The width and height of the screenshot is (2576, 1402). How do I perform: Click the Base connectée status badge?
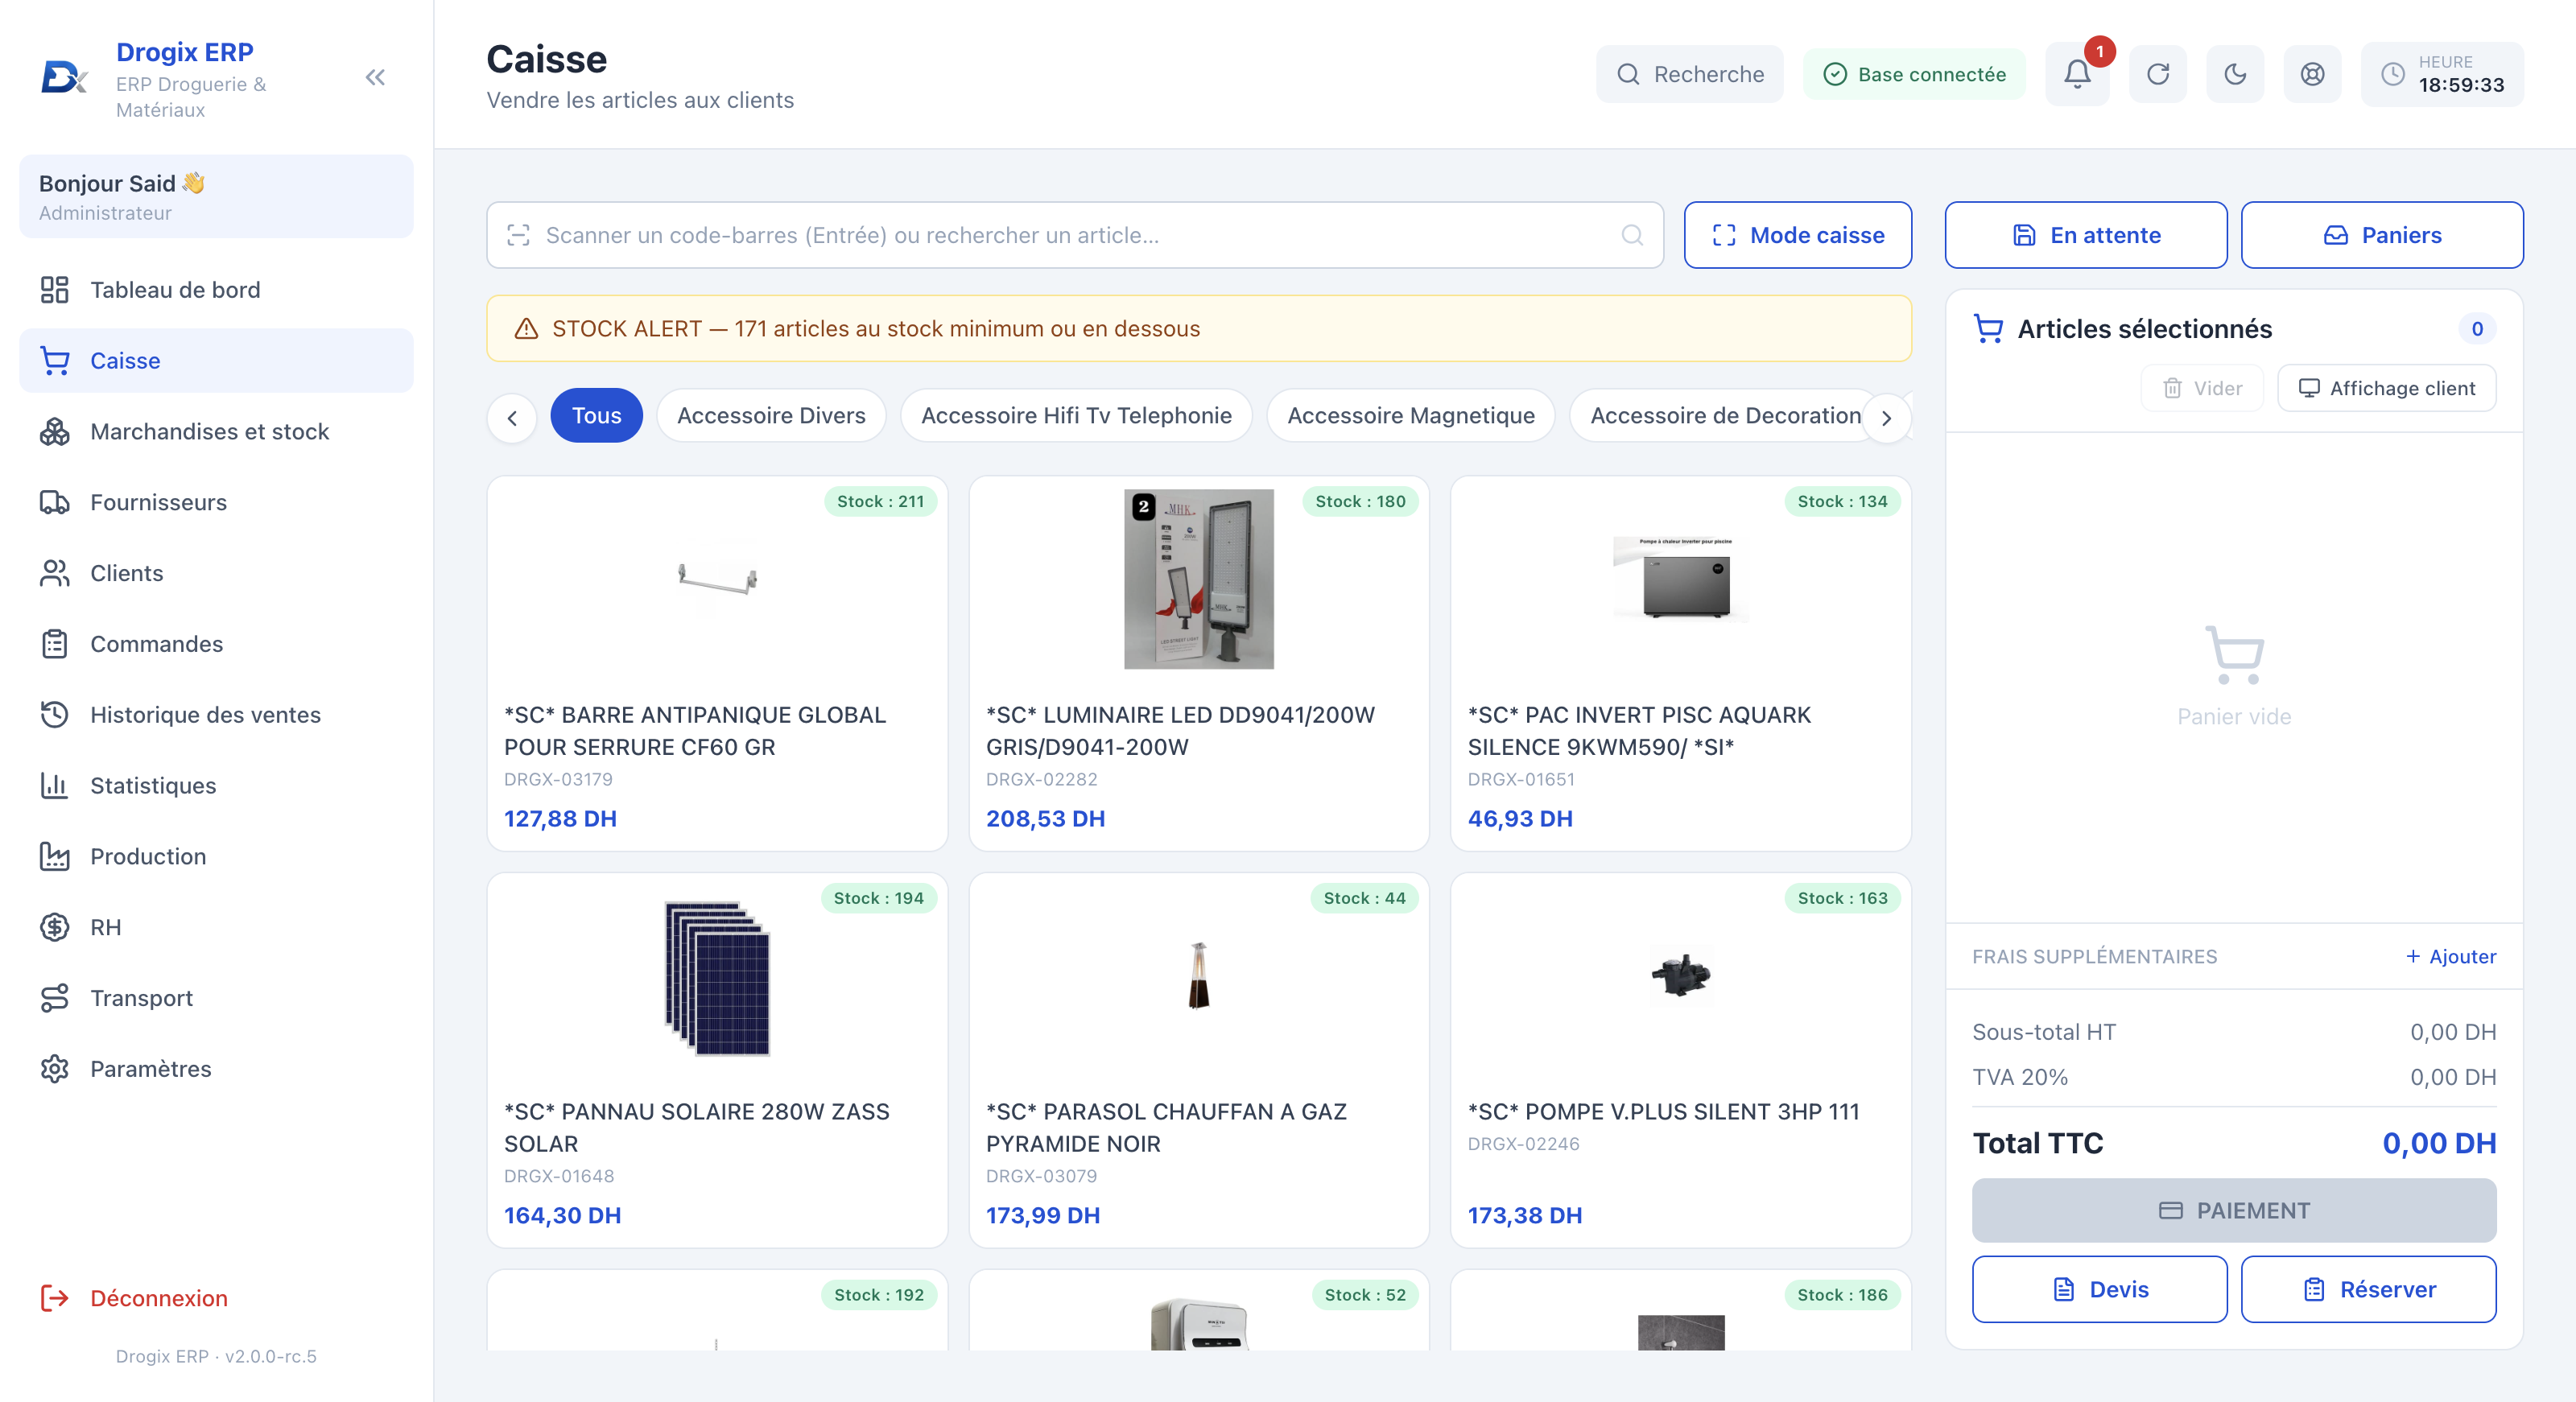pyautogui.click(x=1914, y=74)
